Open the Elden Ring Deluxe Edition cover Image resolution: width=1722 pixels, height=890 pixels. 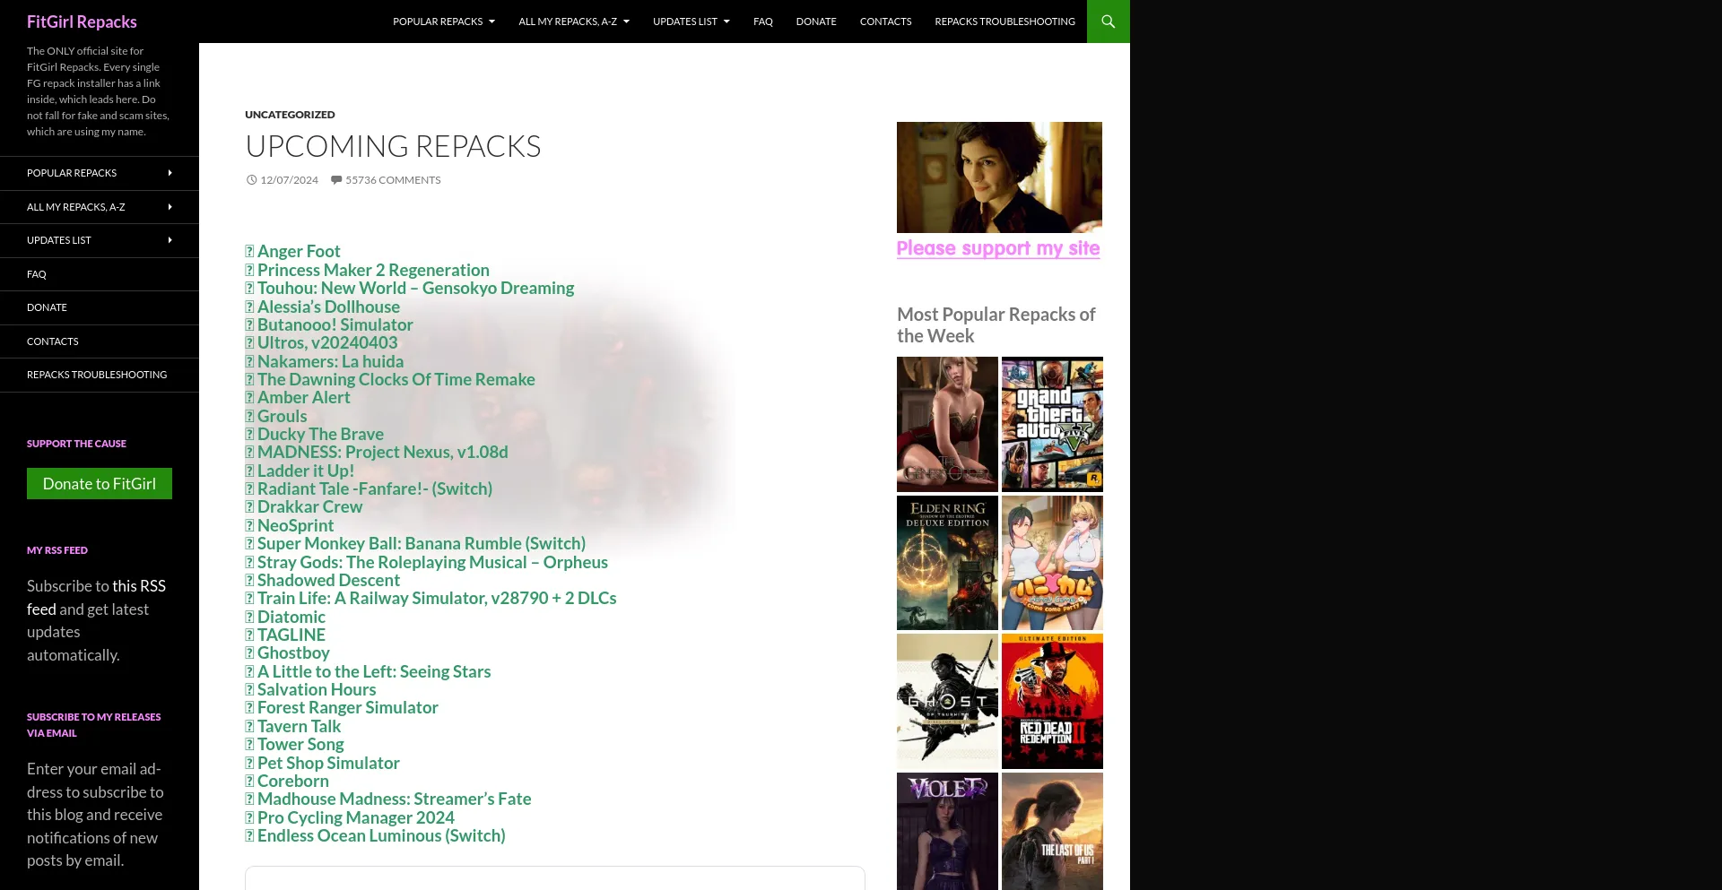947,563
